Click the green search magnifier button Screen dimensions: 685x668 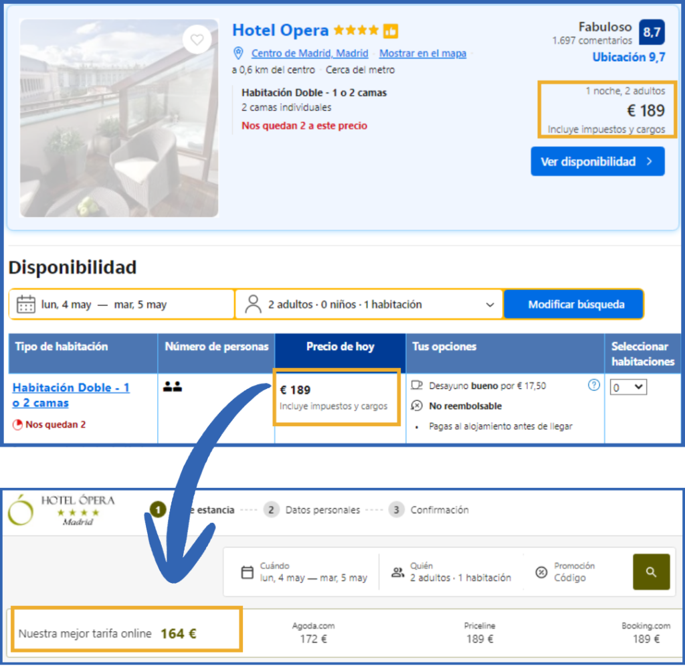(x=651, y=572)
